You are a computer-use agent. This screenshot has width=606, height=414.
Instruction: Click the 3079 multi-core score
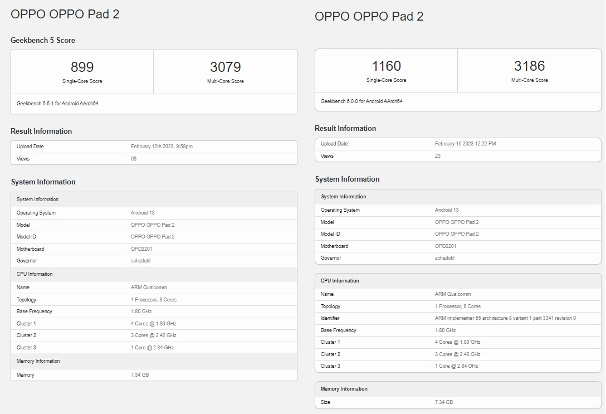[x=225, y=67]
